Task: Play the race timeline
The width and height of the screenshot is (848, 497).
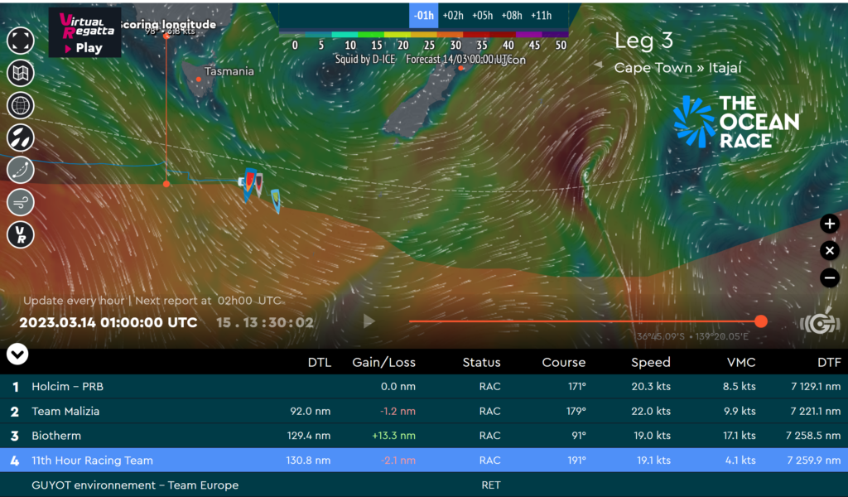Action: click(x=369, y=321)
